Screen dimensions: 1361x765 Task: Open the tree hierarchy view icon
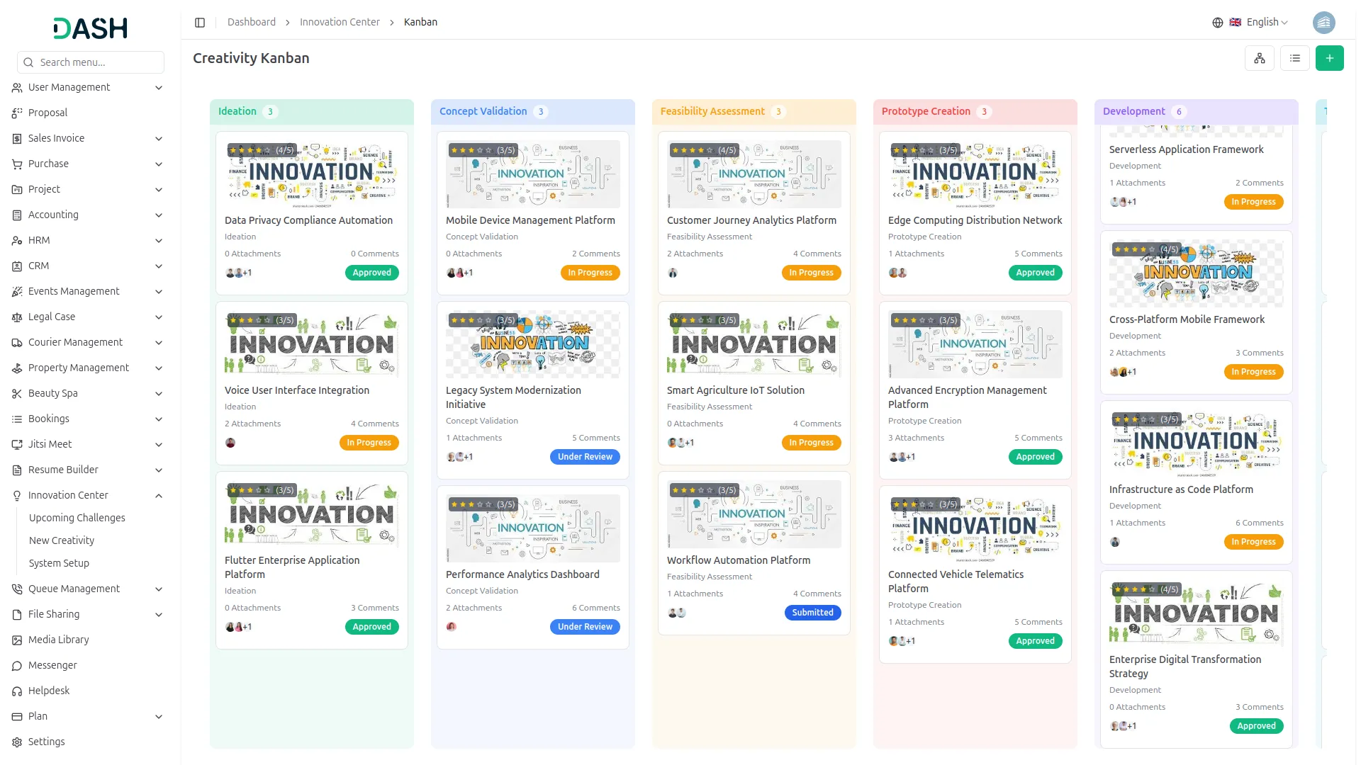tap(1259, 58)
